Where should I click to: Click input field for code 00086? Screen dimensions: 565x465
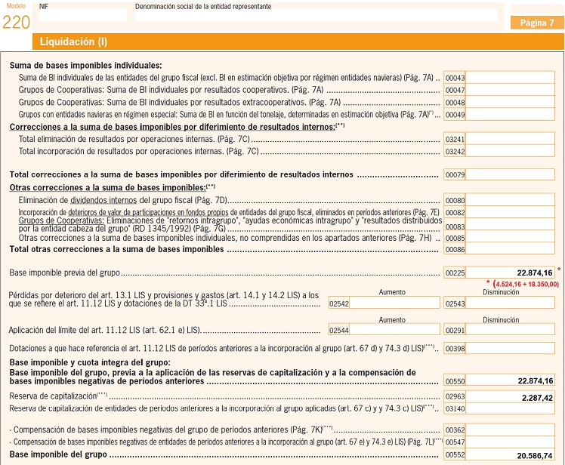pyautogui.click(x=510, y=249)
